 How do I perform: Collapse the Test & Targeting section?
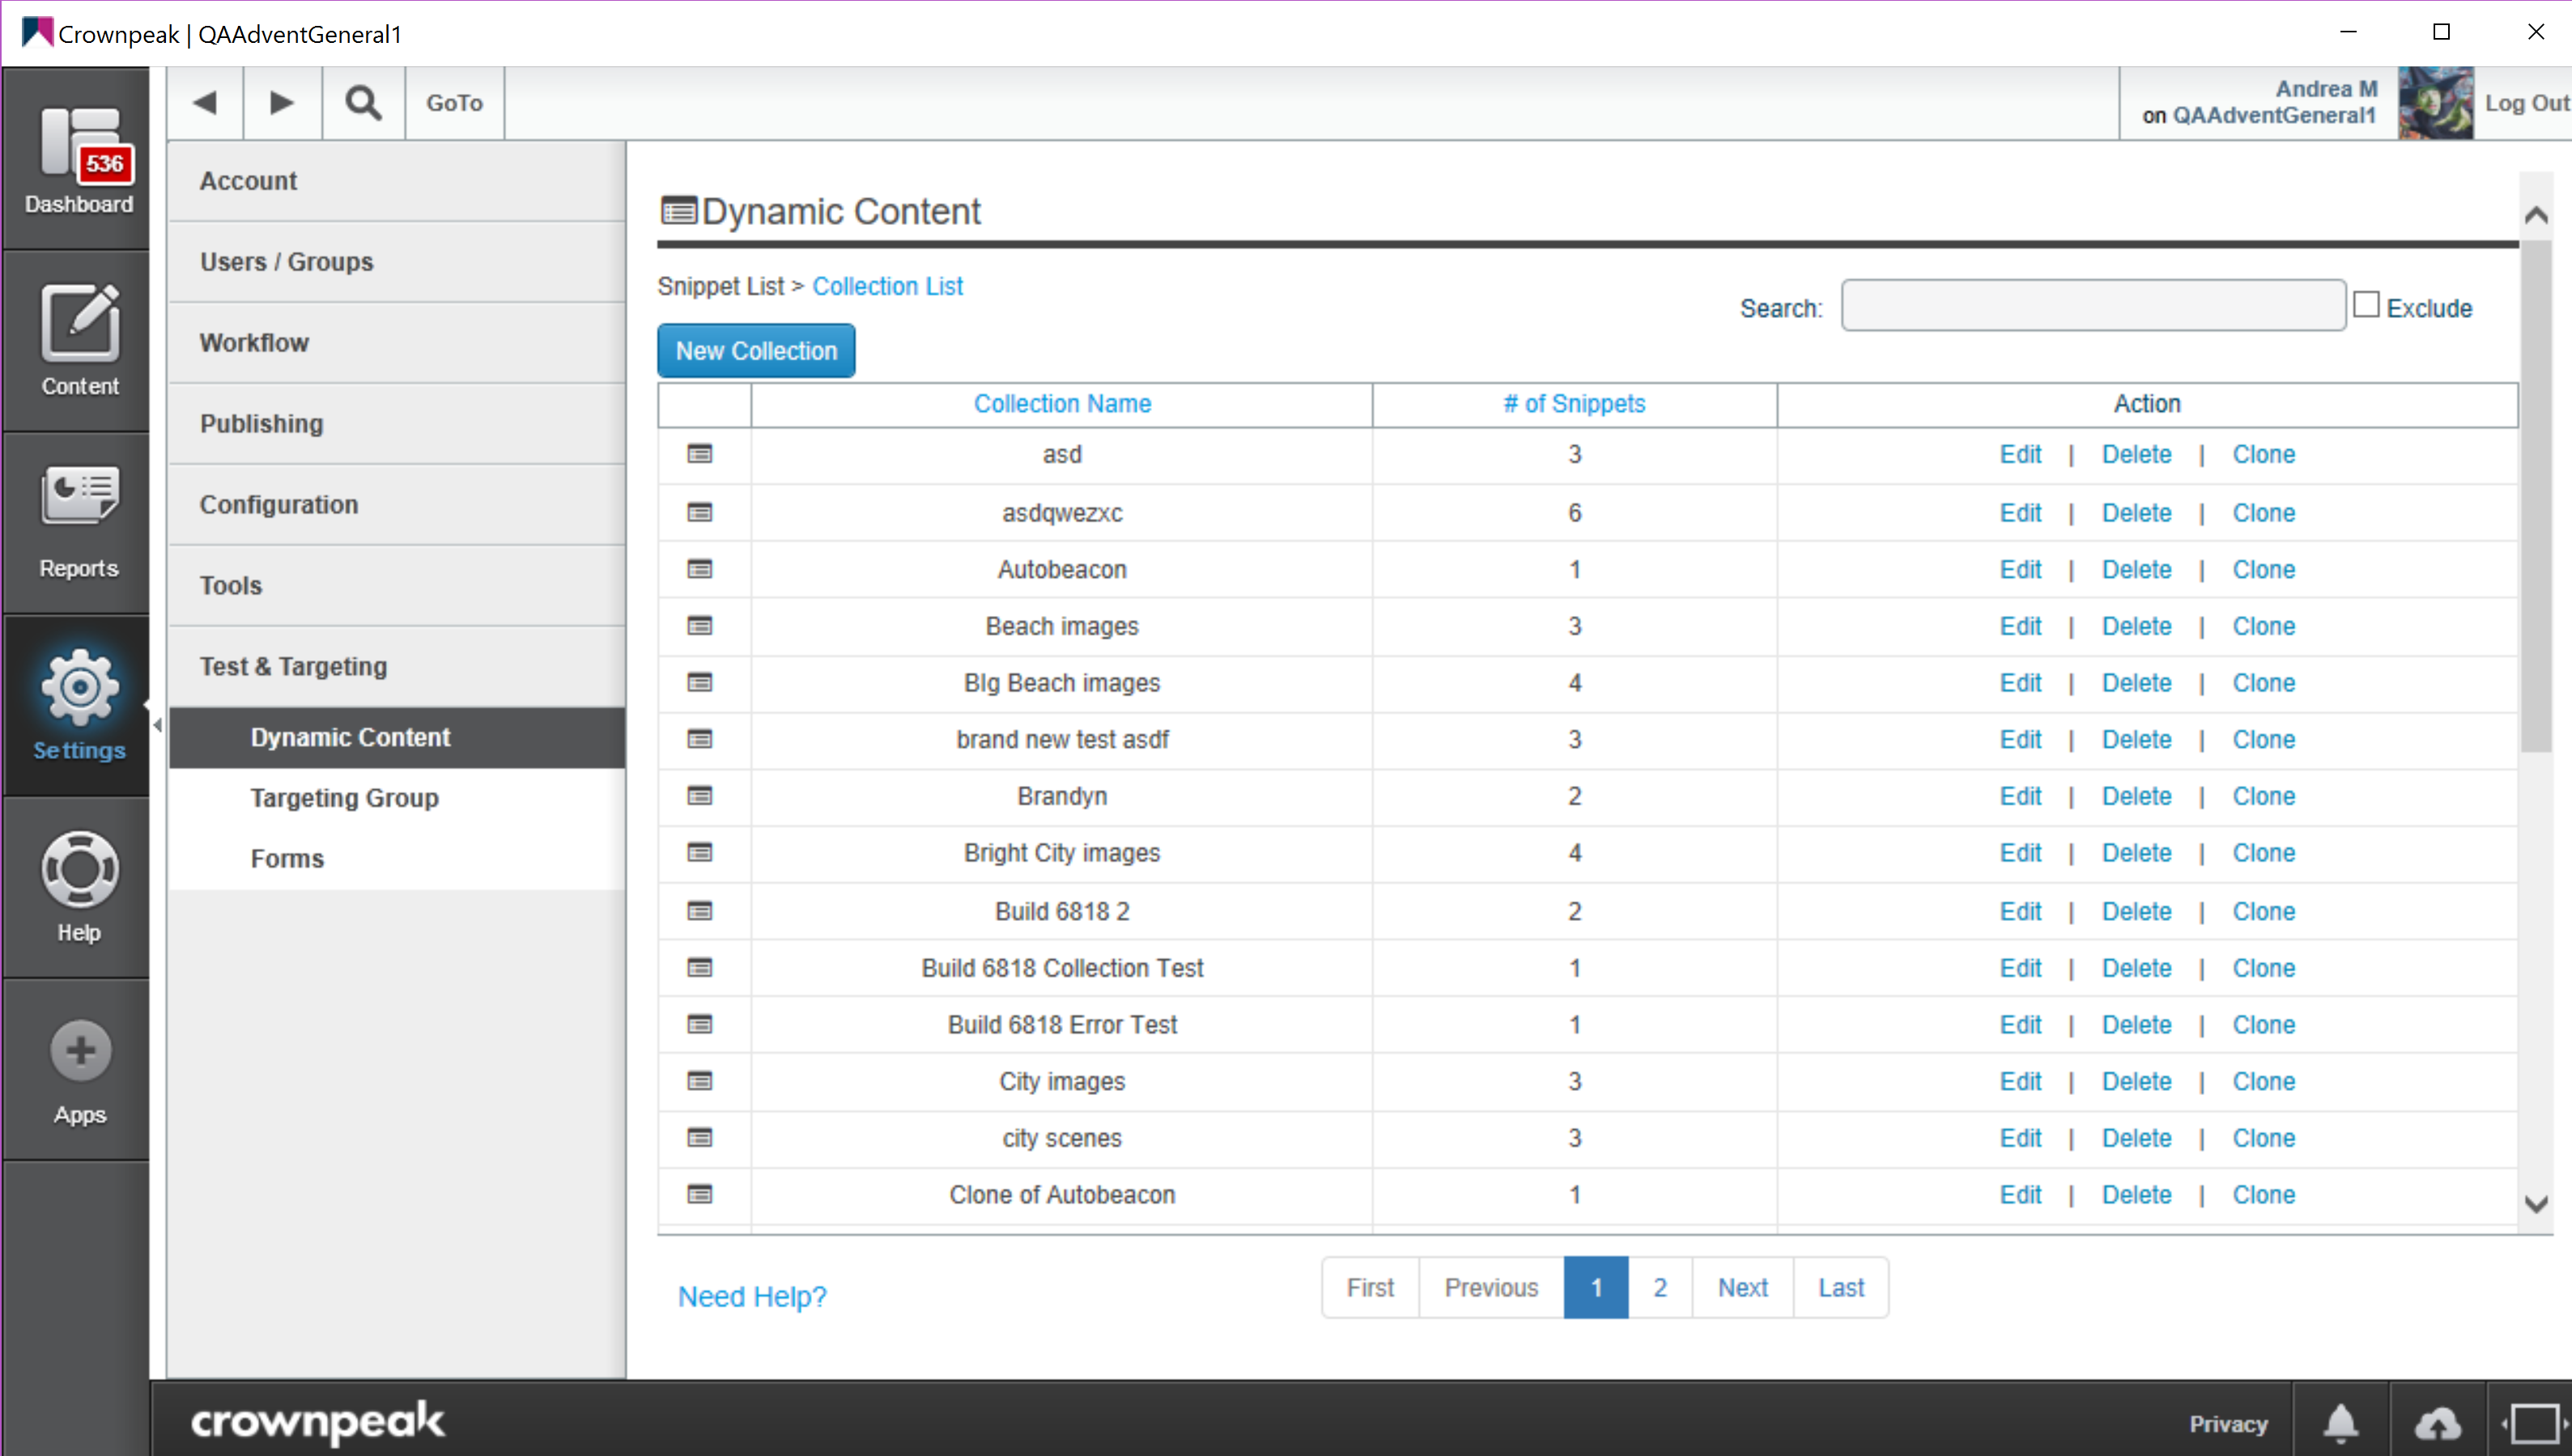(397, 667)
